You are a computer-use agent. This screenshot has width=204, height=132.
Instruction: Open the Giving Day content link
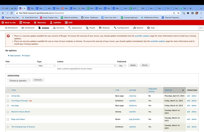(16, 96)
